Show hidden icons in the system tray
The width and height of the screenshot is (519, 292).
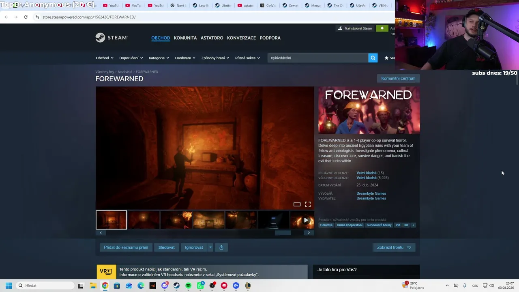(x=447, y=286)
